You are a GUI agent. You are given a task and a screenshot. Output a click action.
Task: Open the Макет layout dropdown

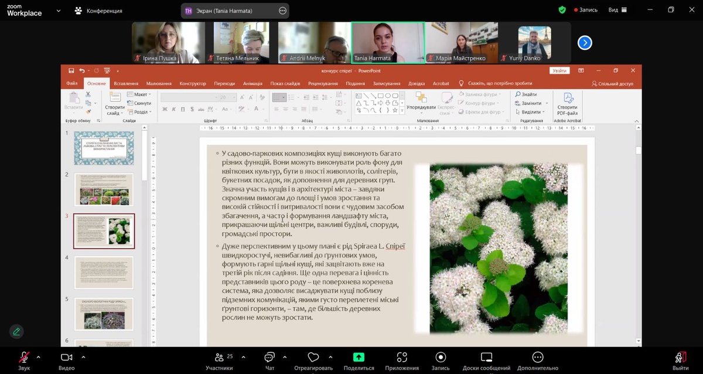click(x=139, y=94)
